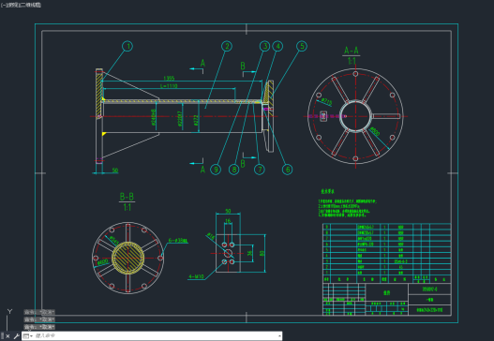
Task: Select part balloon number 2
Action: 227,46
